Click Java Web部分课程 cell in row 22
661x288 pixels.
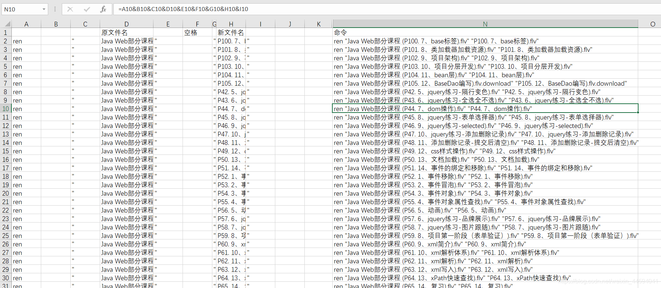(127, 210)
